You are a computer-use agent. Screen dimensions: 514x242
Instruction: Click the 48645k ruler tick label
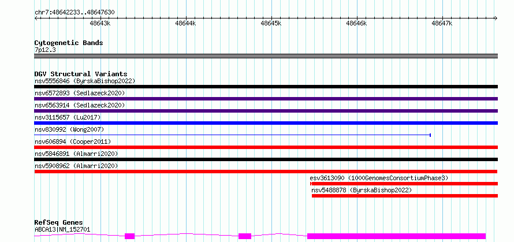pos(271,23)
